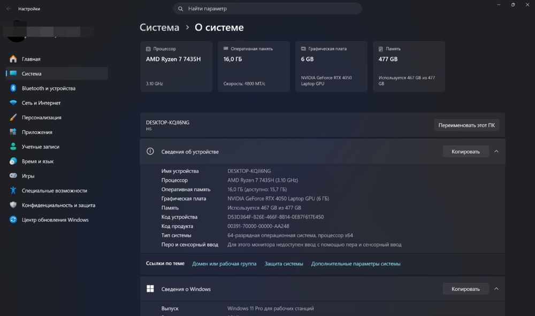Click the user profile avatar in sidebar
Viewport: 535px width, 316px height.
pos(17,32)
